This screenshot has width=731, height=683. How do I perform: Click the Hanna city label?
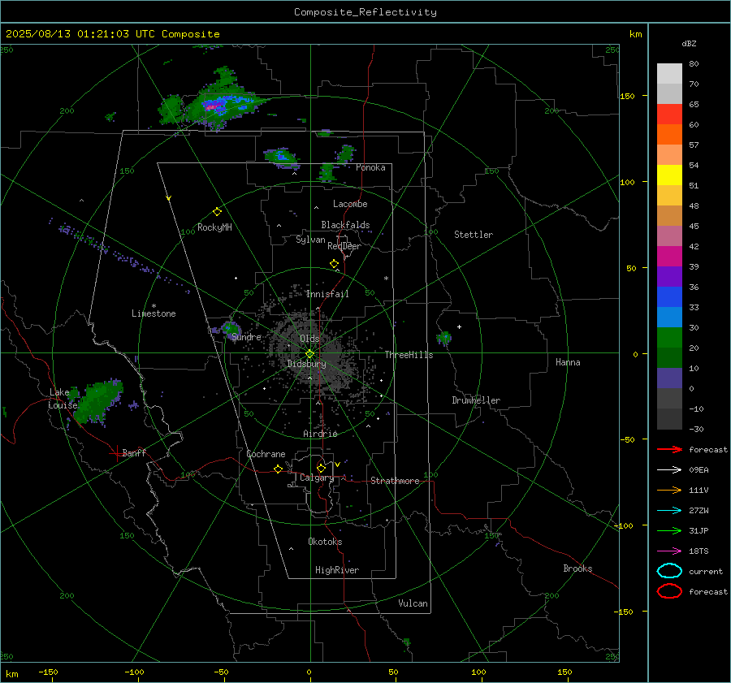pyautogui.click(x=568, y=362)
